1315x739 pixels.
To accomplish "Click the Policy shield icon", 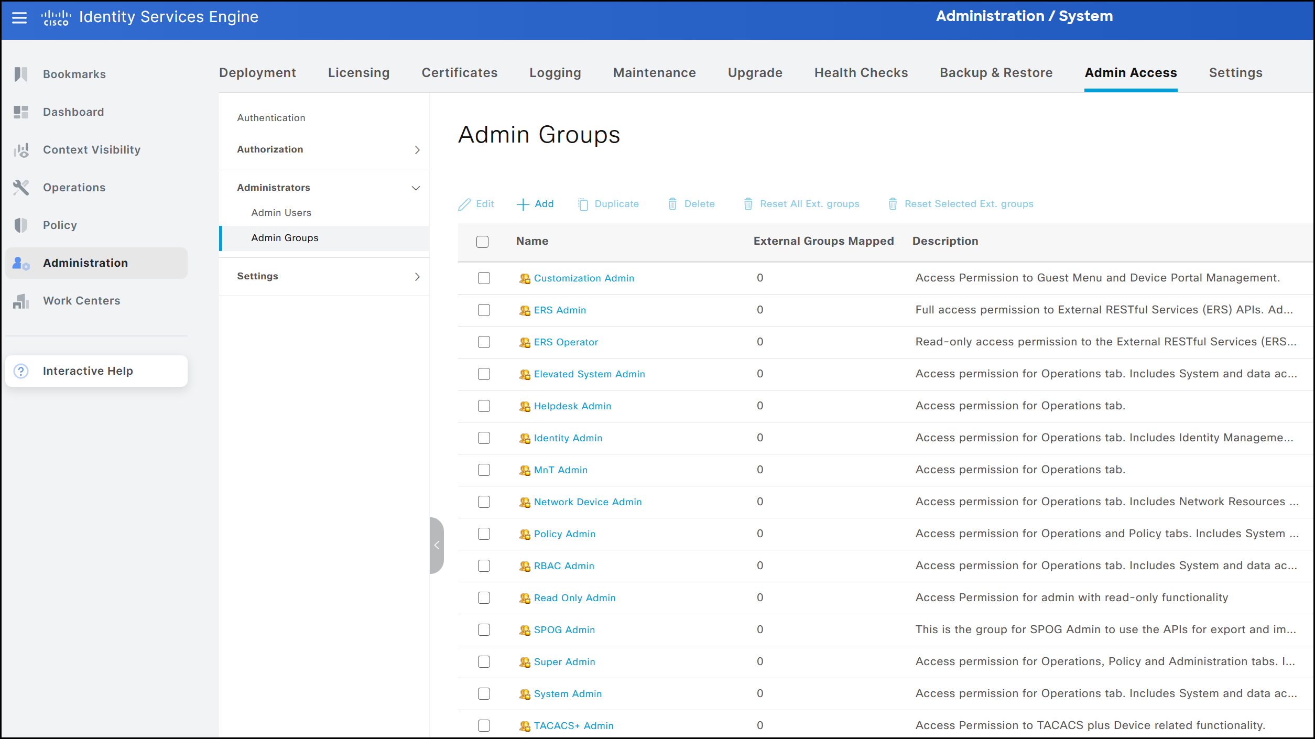I will pyautogui.click(x=21, y=225).
